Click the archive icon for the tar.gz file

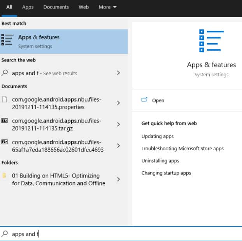click(5, 121)
